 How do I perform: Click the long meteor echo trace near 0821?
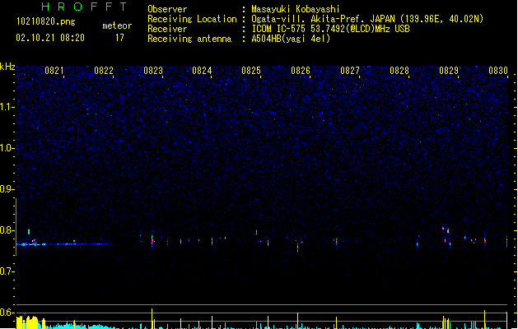[65, 244]
